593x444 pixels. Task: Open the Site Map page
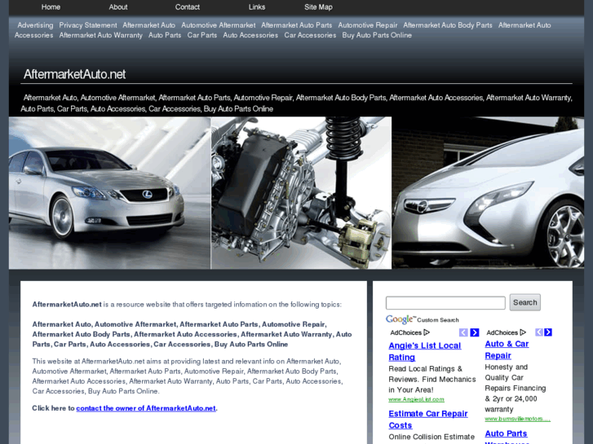pos(318,7)
